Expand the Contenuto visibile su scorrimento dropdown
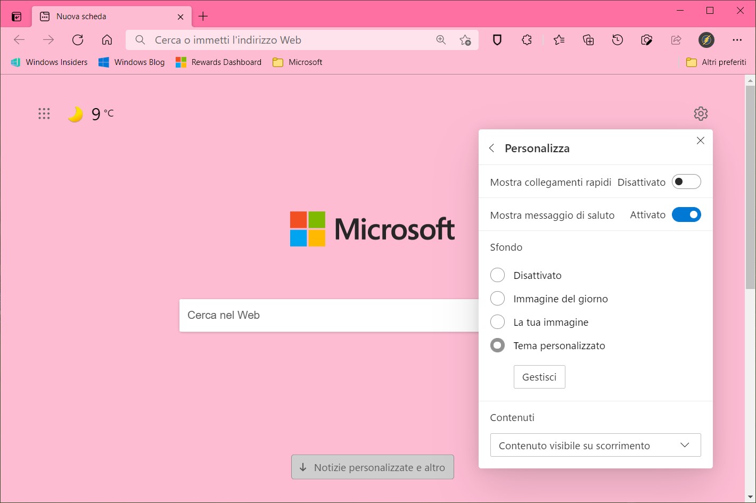The width and height of the screenshot is (756, 503). coord(595,446)
